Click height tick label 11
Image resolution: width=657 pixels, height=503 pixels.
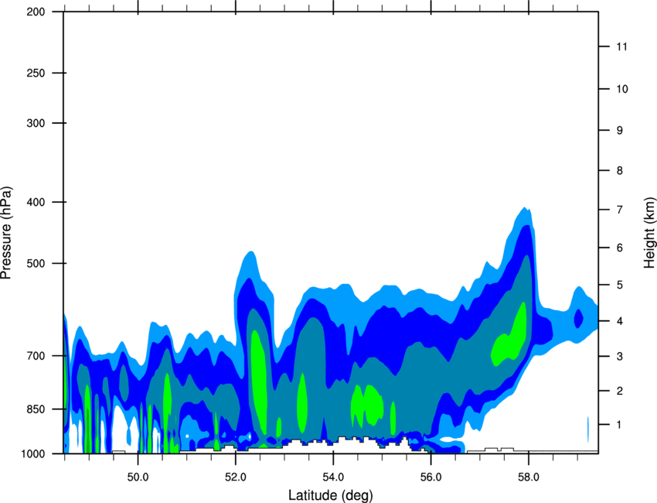click(621, 46)
